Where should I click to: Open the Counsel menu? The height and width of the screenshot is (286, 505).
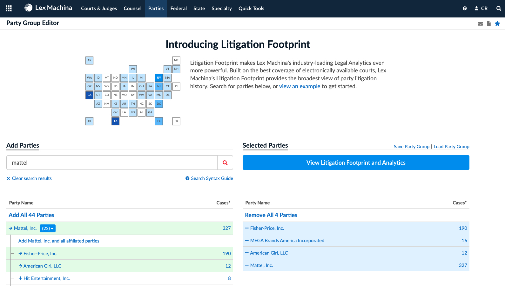pos(132,9)
